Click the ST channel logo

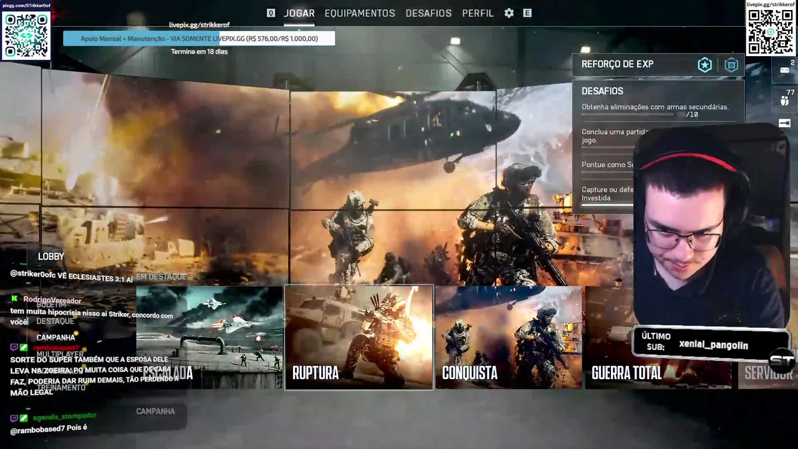point(782,360)
